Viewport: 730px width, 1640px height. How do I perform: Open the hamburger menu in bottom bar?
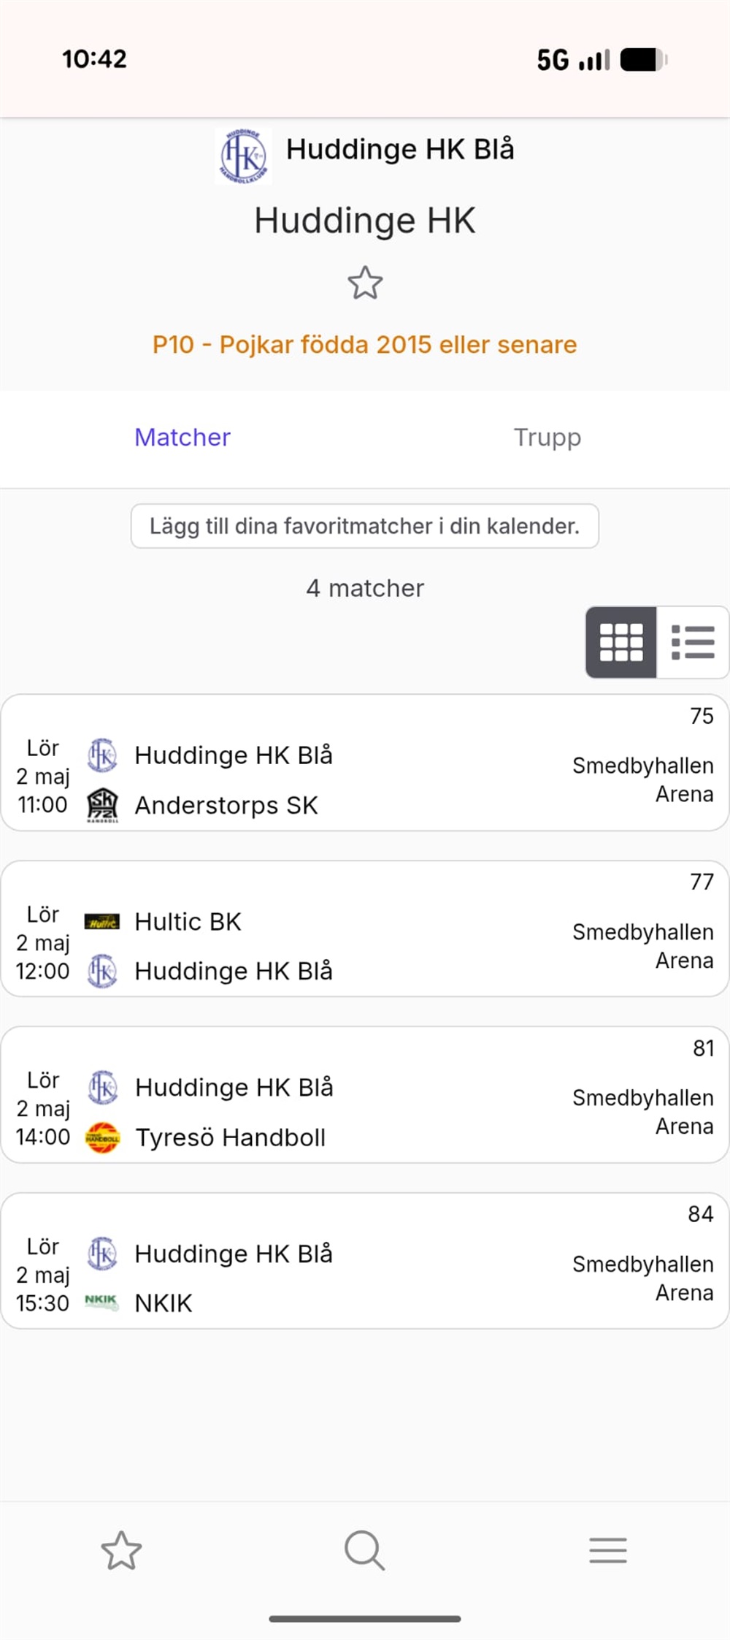[608, 1550]
